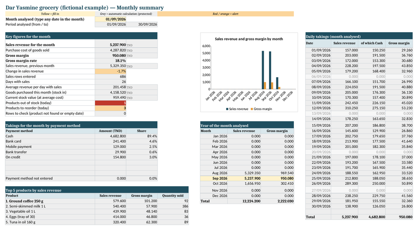Click the Sales rows entered value 686
418x230 pixels.
[x=110, y=76]
